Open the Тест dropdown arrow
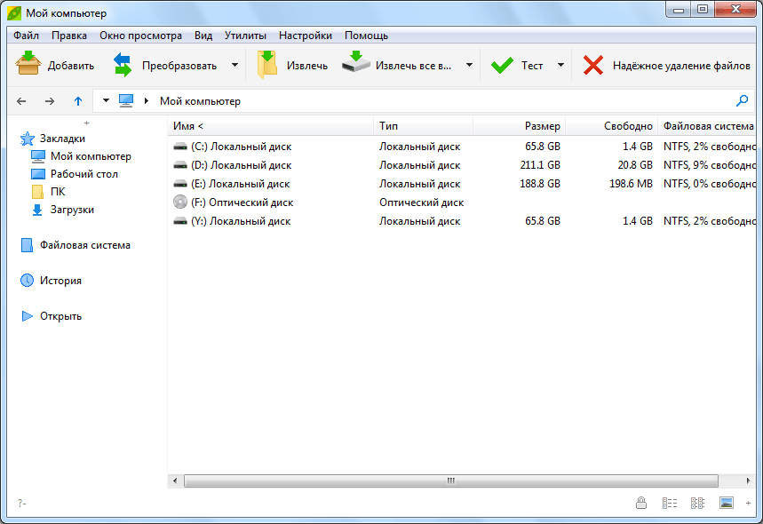This screenshot has width=763, height=524. tap(560, 65)
